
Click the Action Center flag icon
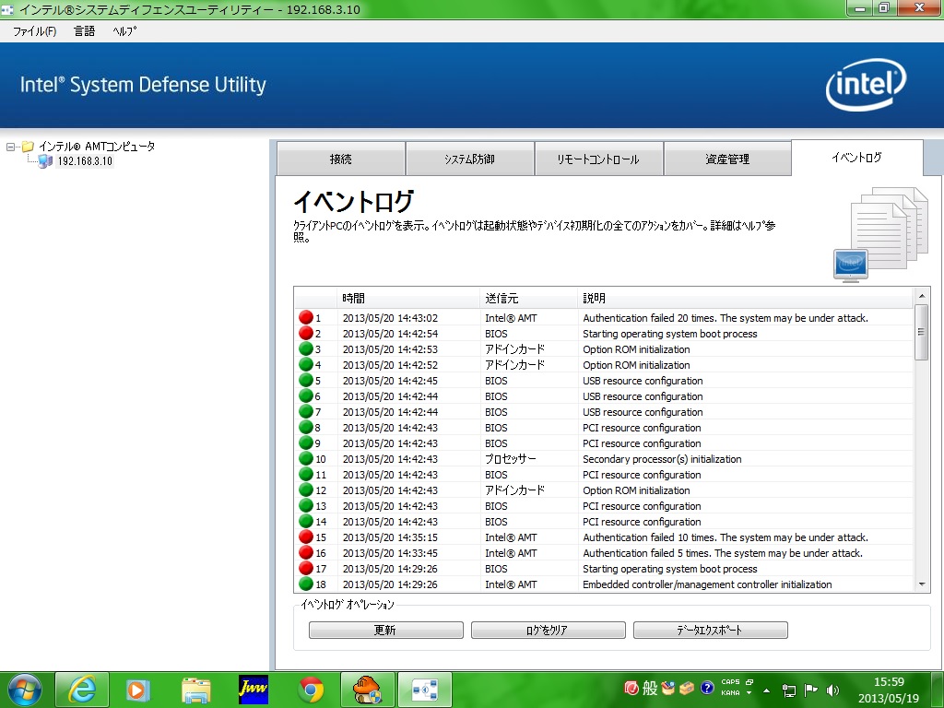pos(811,690)
